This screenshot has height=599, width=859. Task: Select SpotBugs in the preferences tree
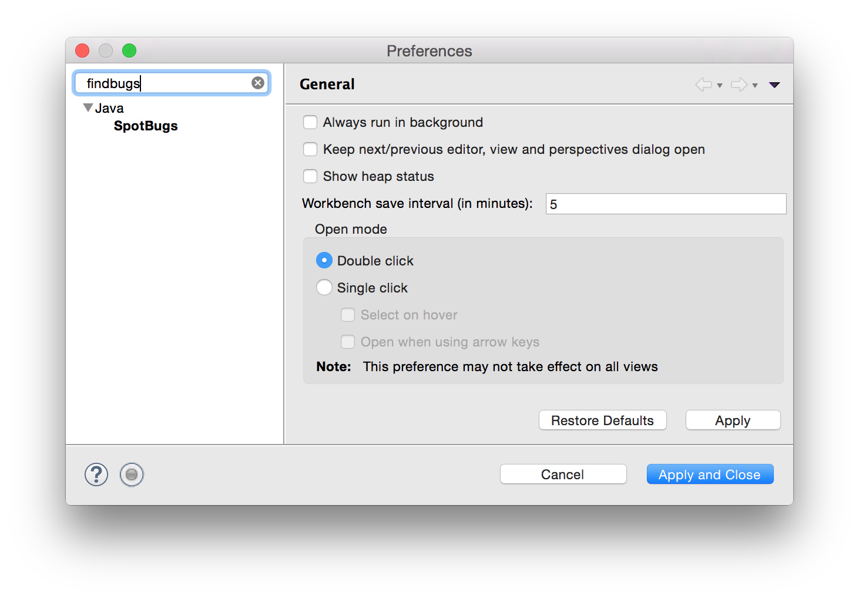click(x=146, y=126)
